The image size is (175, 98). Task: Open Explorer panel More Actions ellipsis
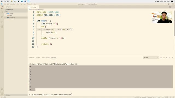click(25, 7)
